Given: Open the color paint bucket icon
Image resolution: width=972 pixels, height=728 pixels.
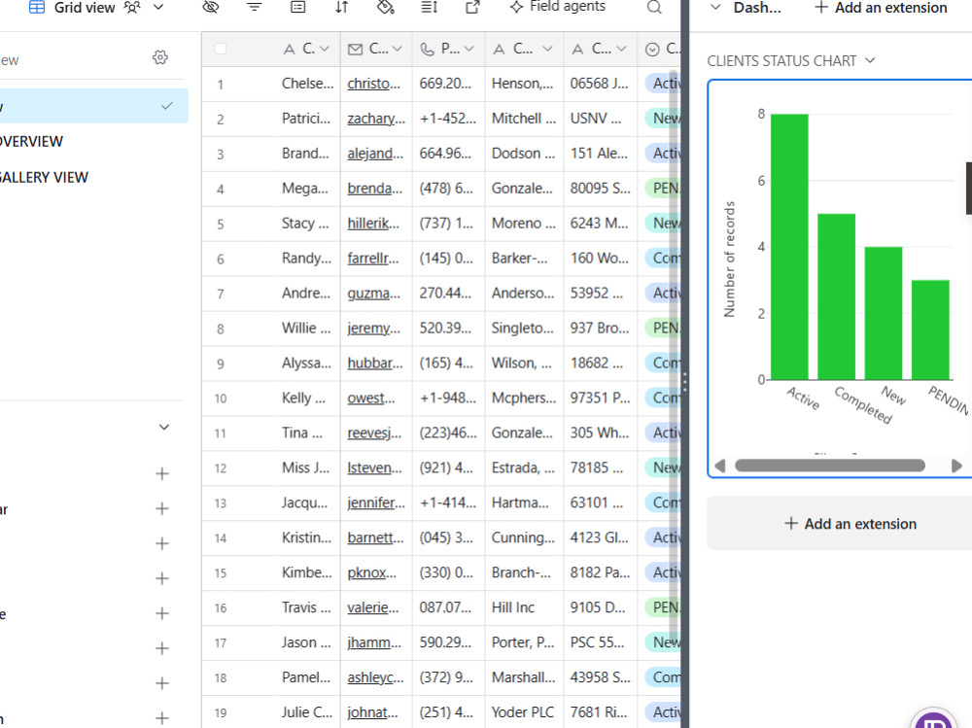Looking at the screenshot, I should pos(386,8).
